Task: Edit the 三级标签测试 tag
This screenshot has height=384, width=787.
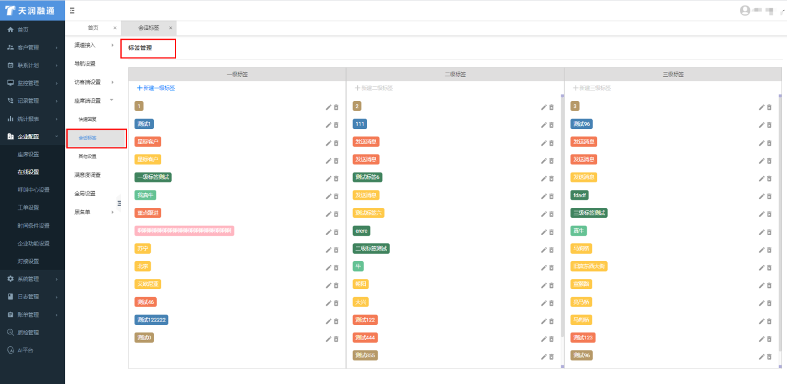Action: pos(762,214)
